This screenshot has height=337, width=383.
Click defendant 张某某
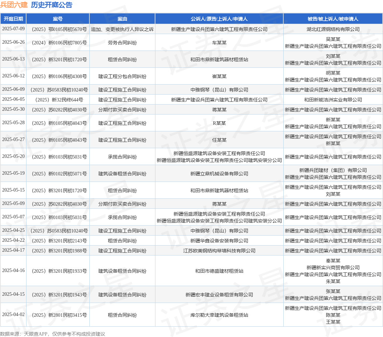tap(333, 291)
